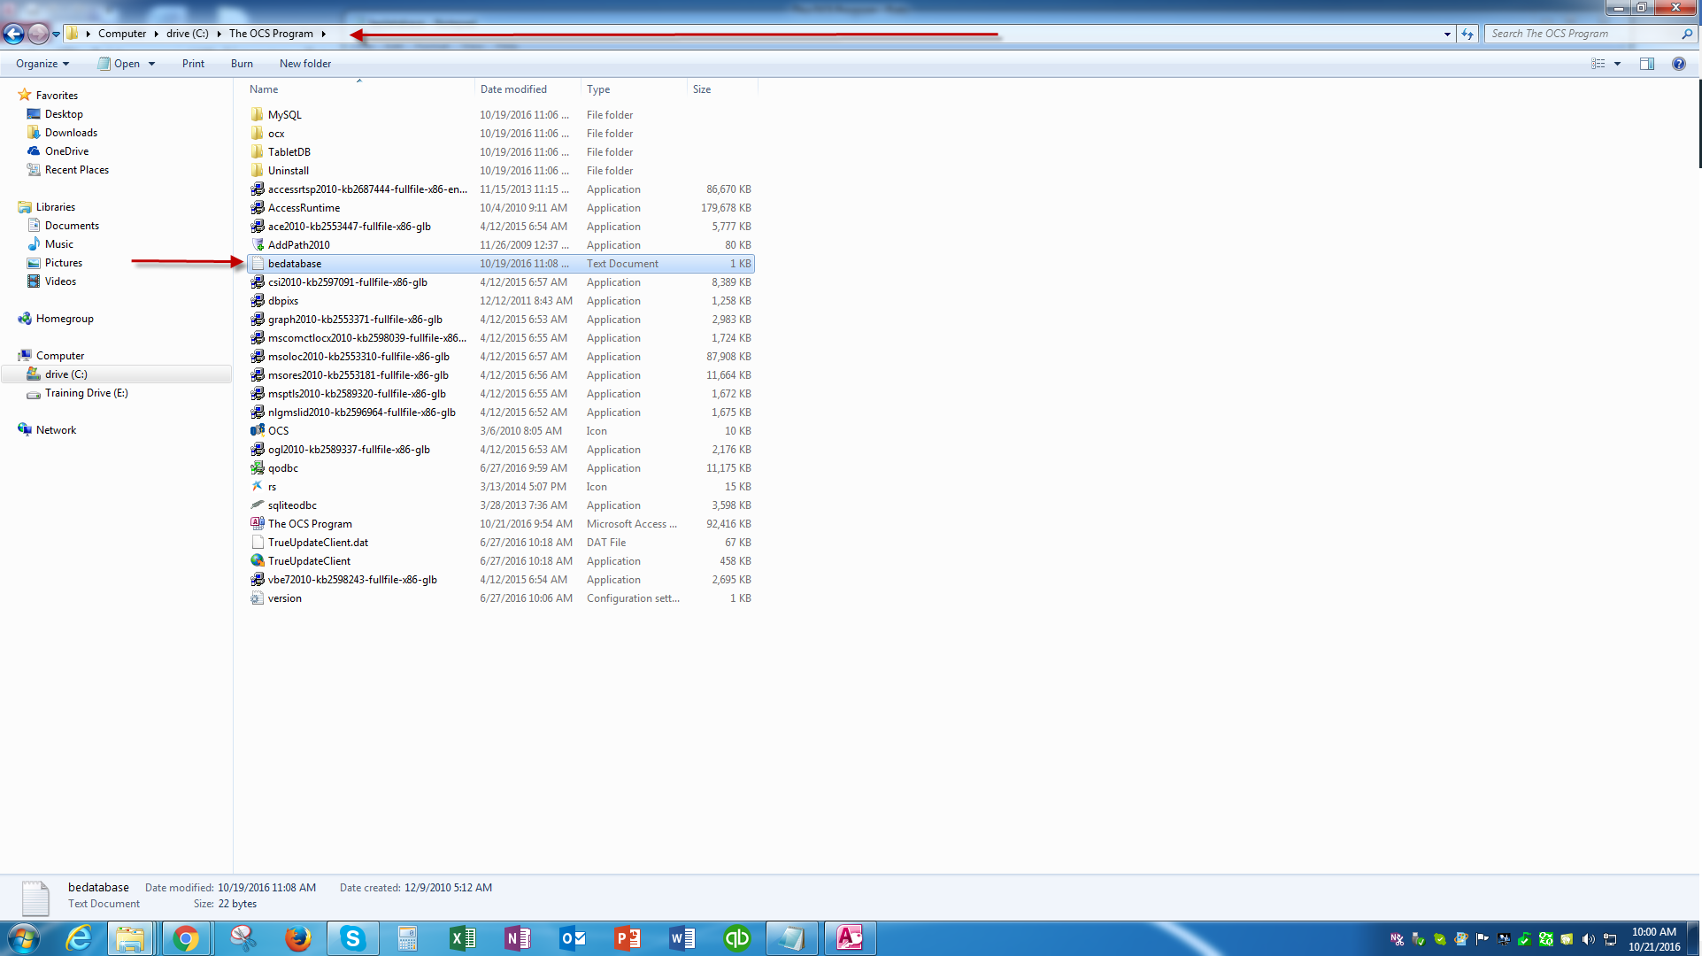
Task: Open Excel from the taskbar
Action: point(462,938)
